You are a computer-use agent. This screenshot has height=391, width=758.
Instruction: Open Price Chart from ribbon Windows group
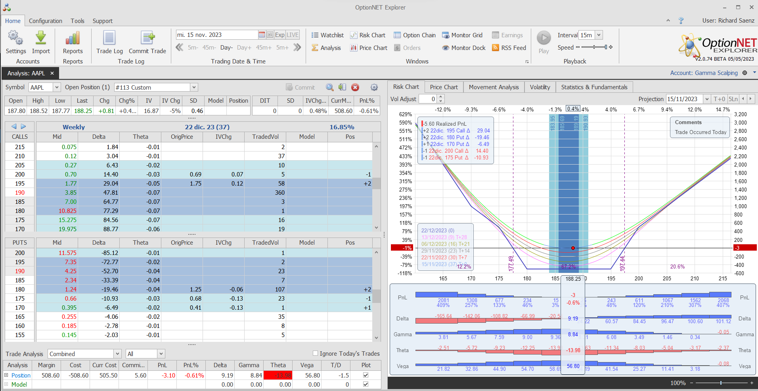click(369, 48)
